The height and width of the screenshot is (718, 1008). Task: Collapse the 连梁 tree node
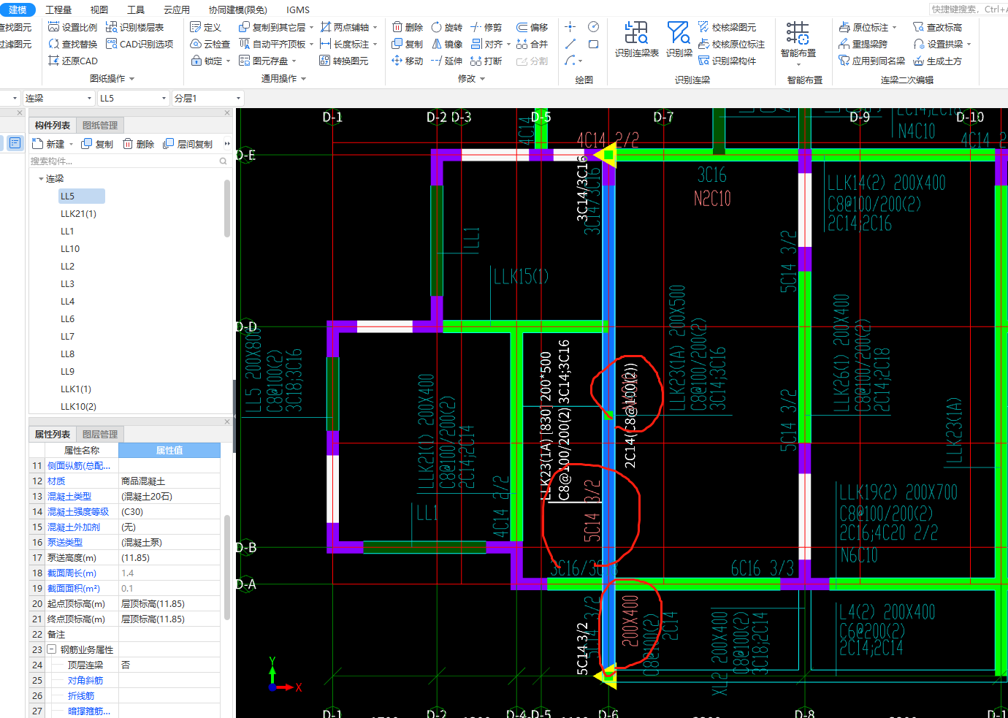tap(41, 178)
